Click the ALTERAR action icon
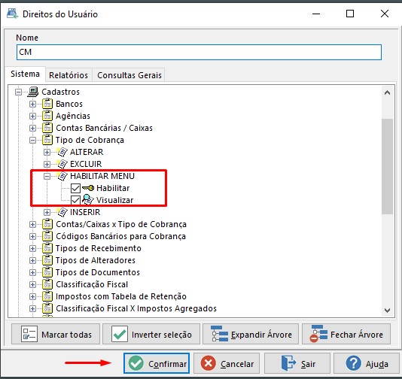 point(62,152)
